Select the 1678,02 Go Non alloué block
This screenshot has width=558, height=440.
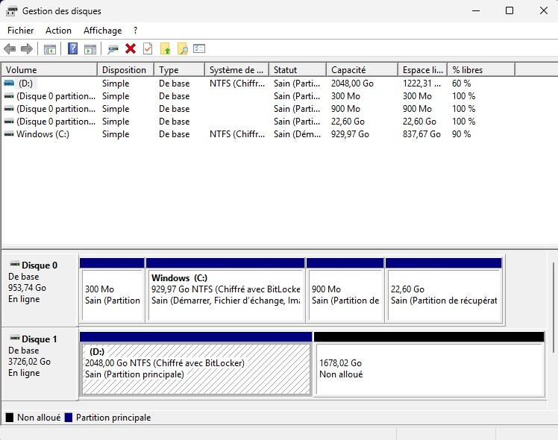pos(429,364)
